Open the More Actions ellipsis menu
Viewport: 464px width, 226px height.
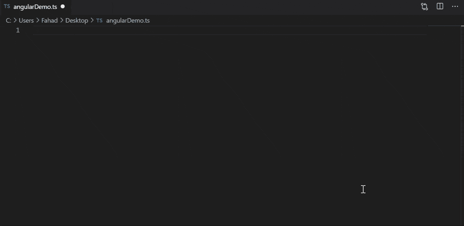(x=455, y=6)
